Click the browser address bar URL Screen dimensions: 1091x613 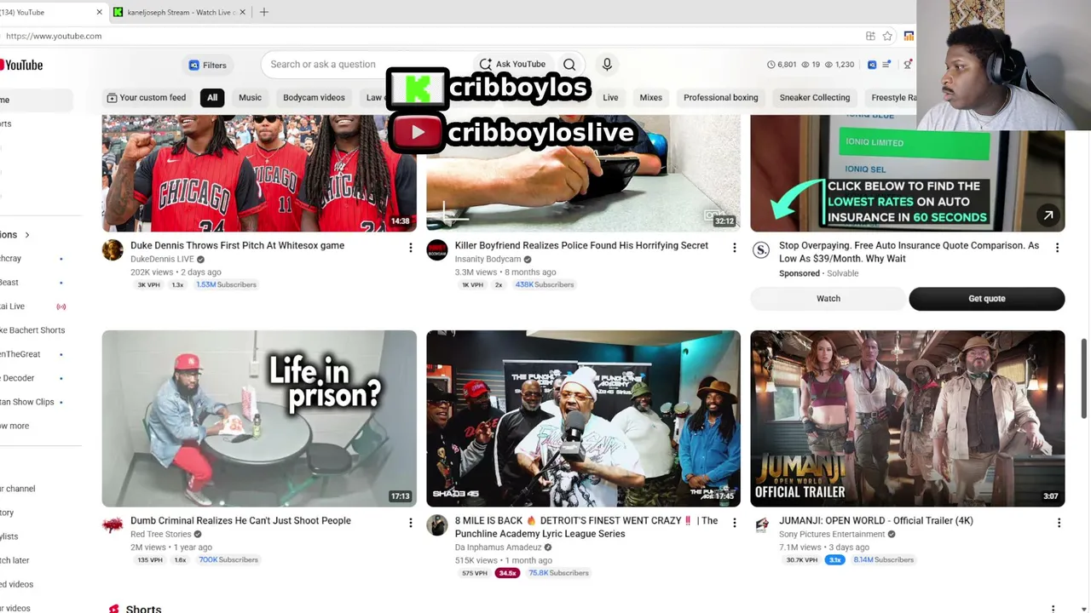[54, 36]
